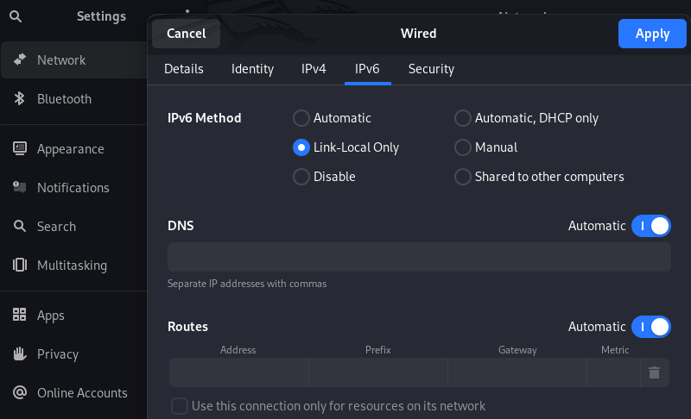Image resolution: width=691 pixels, height=419 pixels.
Task: Click the Network arrows icon in sidebar
Action: (19, 59)
